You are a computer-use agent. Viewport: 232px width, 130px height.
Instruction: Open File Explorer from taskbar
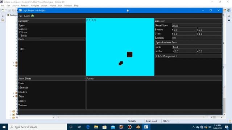[96, 127]
